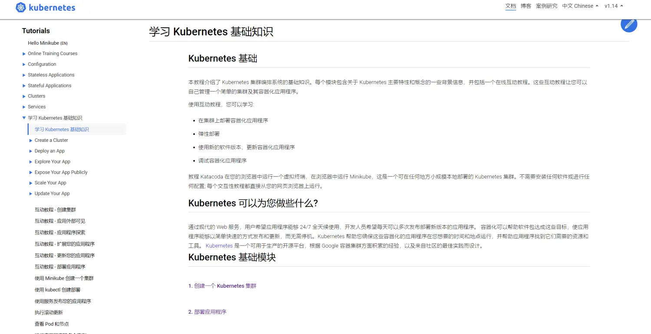Open 互动教程 - 扩展您的应用程序 link
The height and width of the screenshot is (334, 651).
pyautogui.click(x=65, y=244)
